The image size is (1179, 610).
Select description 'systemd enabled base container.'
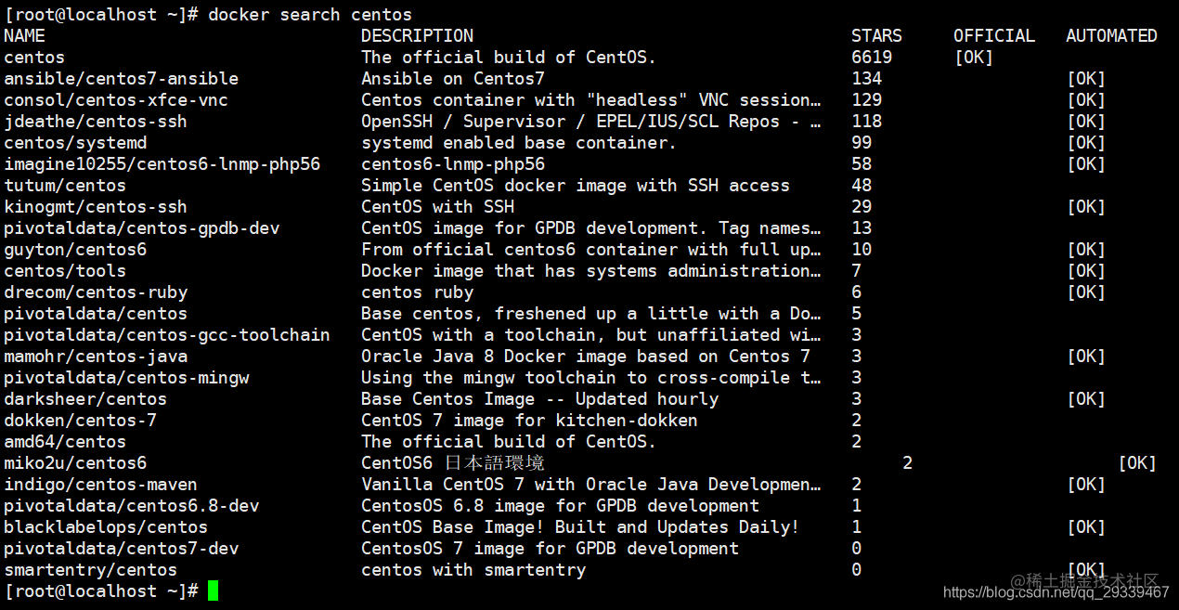(519, 143)
